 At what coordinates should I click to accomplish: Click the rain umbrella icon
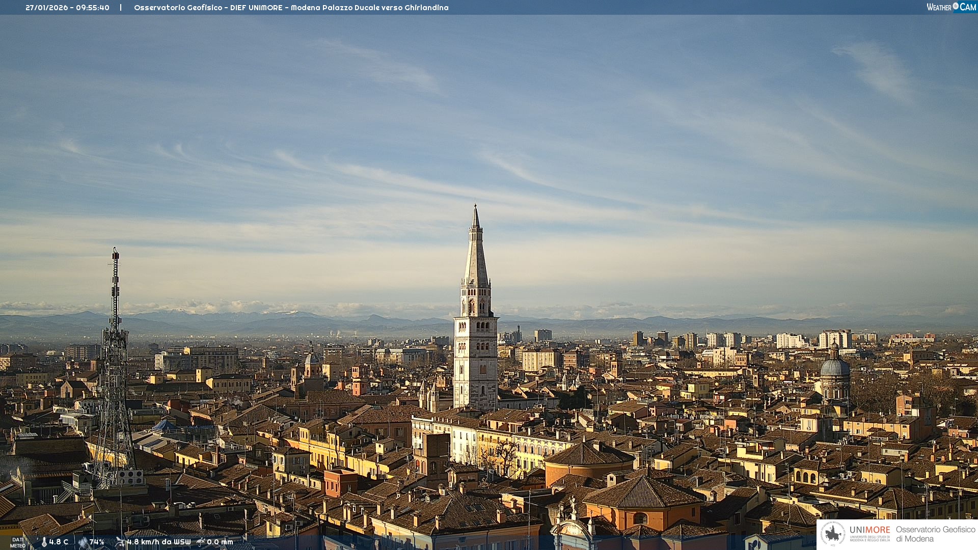(x=201, y=542)
